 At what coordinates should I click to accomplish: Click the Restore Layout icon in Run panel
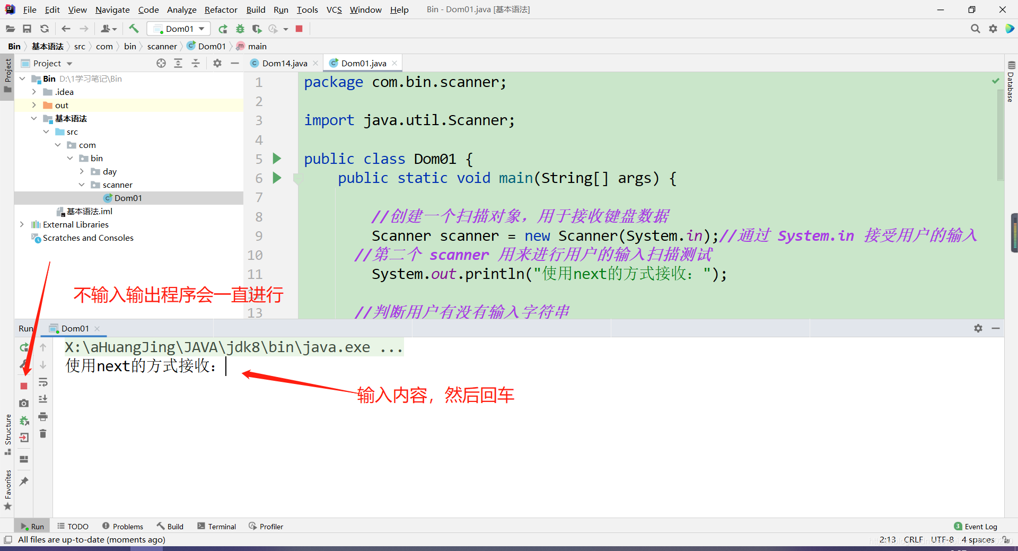24,459
